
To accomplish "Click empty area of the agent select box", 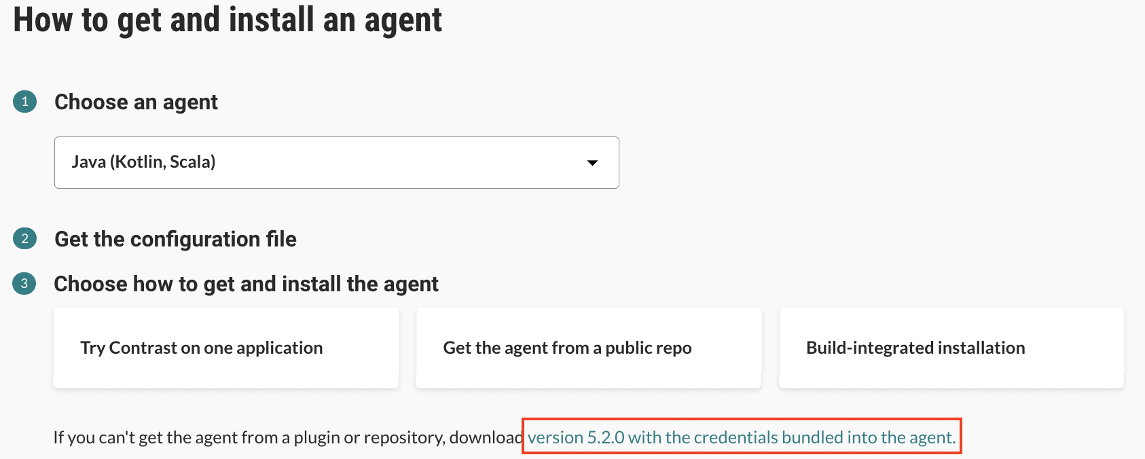I will click(401, 162).
